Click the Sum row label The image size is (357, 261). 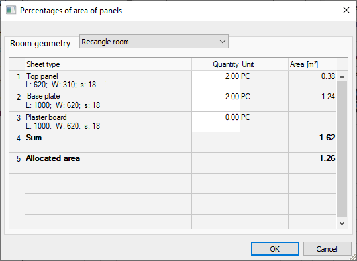[x=34, y=138]
